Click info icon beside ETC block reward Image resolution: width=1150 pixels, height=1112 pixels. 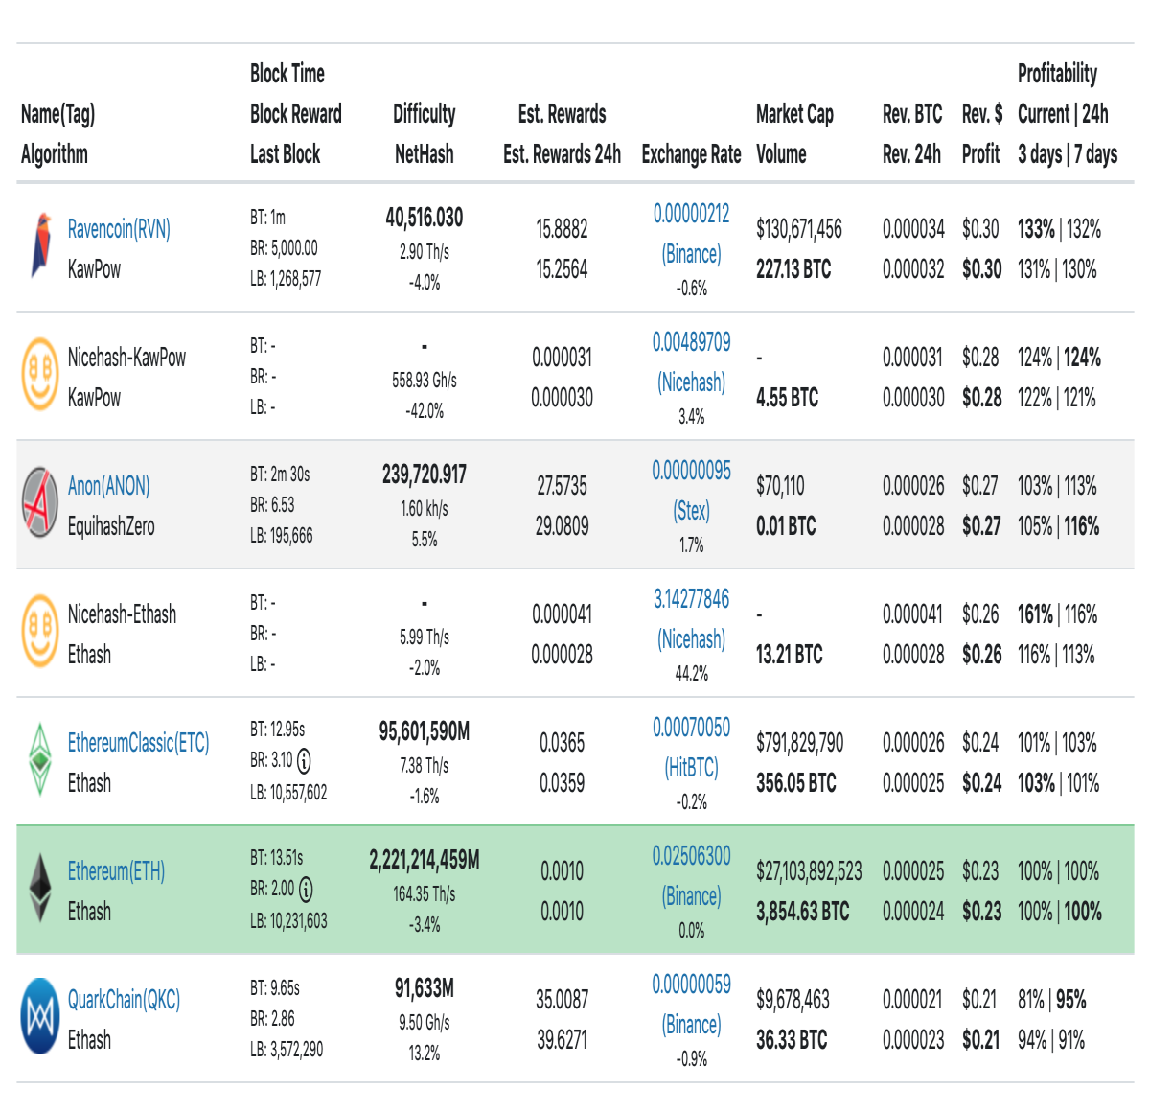pos(304,761)
